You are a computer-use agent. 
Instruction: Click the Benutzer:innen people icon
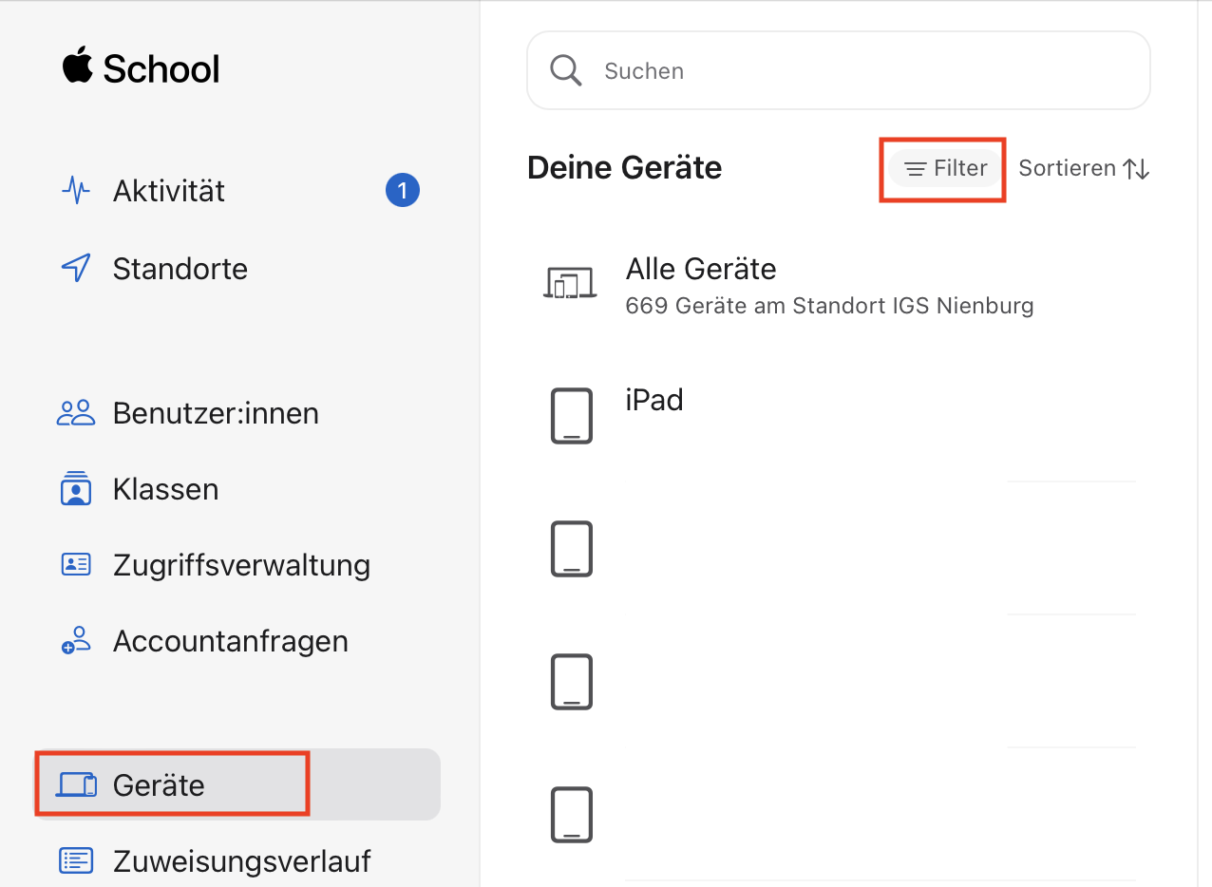point(76,413)
